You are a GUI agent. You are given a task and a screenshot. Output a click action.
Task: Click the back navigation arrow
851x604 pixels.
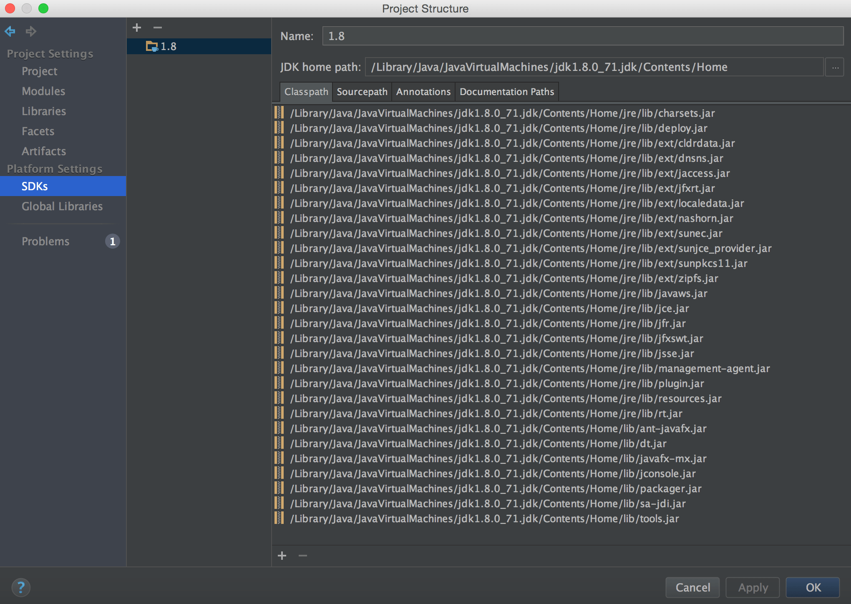pos(10,31)
